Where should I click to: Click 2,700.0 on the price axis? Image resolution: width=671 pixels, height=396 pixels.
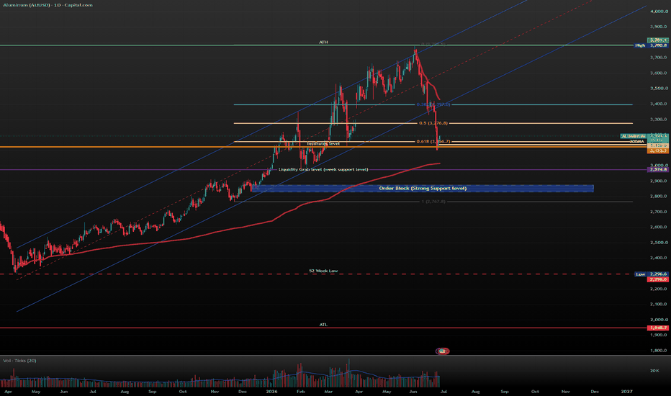pos(659,212)
